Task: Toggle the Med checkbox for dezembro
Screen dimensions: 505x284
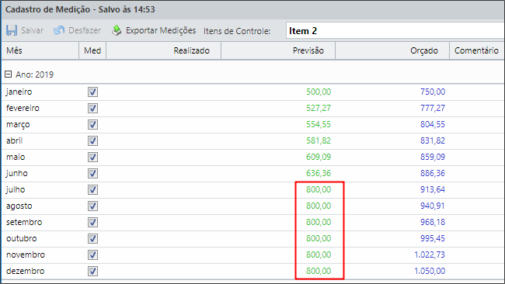Action: 92,271
